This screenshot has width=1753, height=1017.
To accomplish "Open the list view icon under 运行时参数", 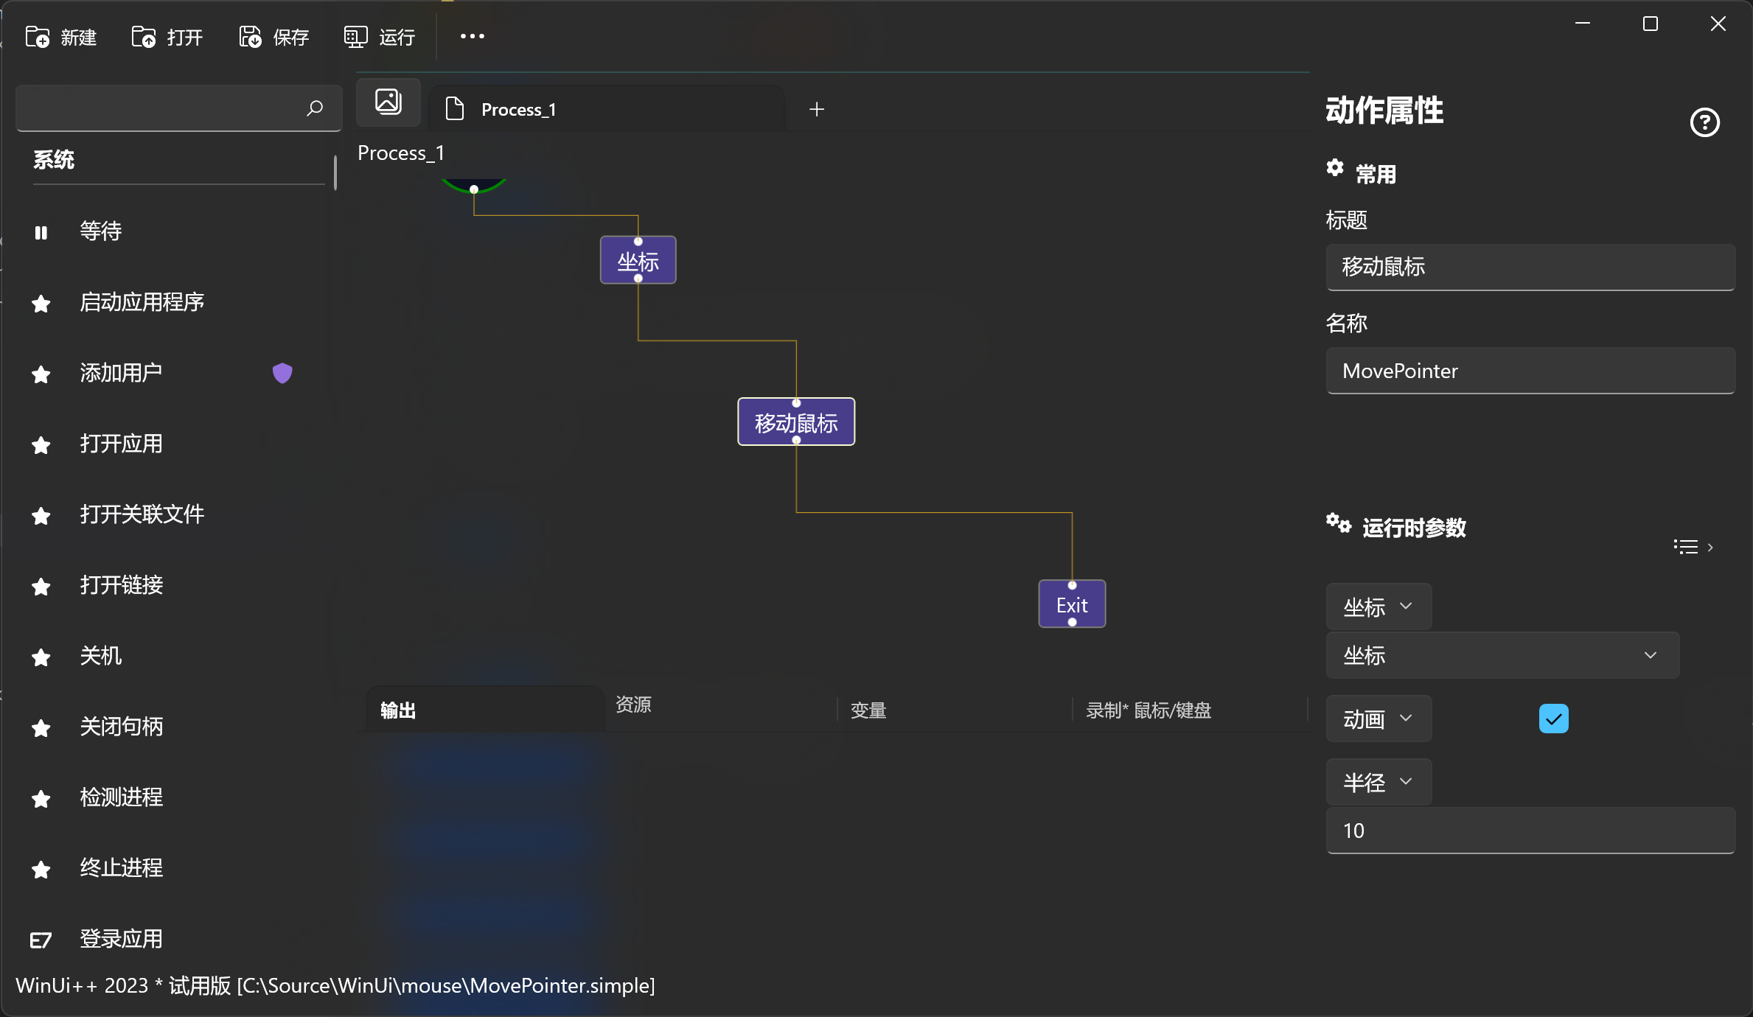I will [1685, 546].
